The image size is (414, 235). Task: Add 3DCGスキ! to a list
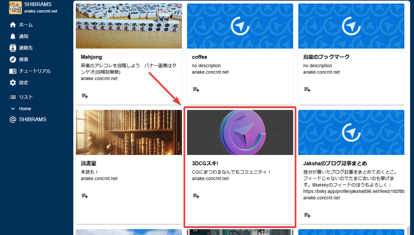pos(196,196)
